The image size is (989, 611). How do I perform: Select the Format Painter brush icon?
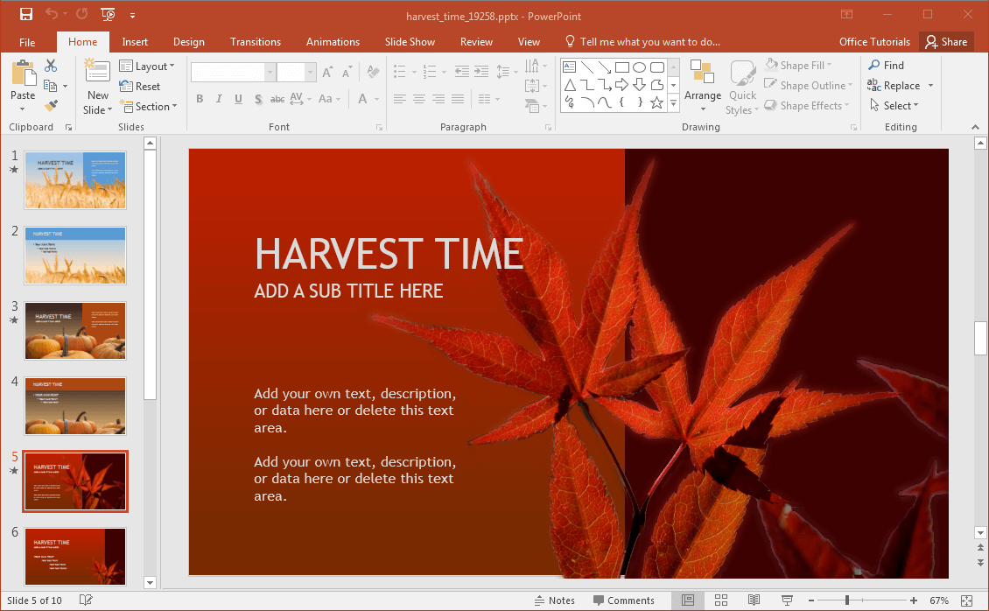pyautogui.click(x=51, y=106)
